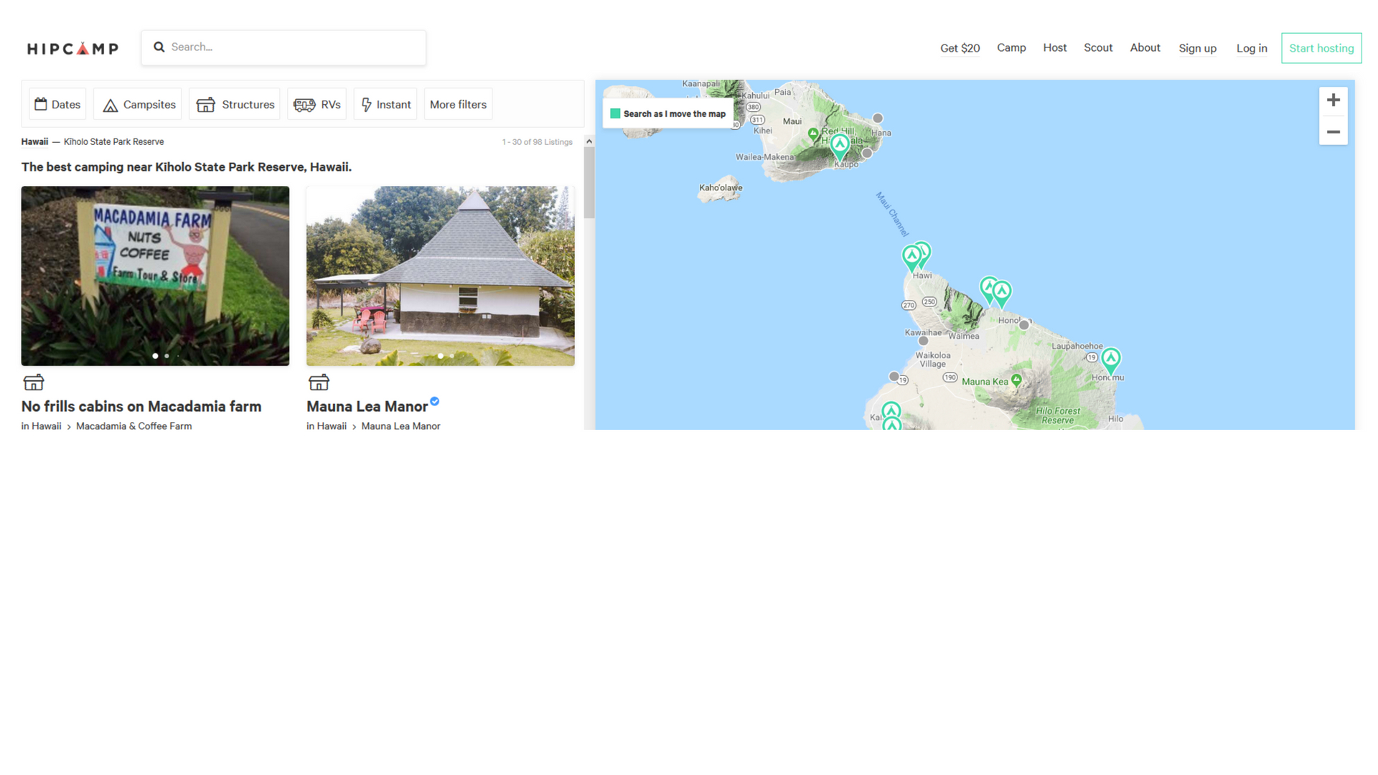
Task: Zoom out the map with minus button
Action: point(1333,131)
